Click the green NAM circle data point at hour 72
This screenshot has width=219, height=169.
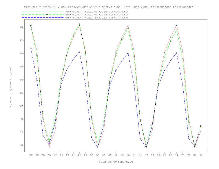click(176, 30)
